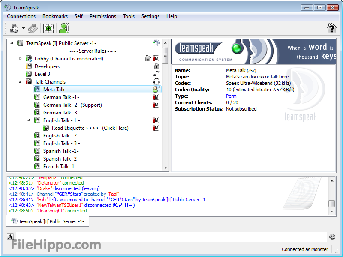Open emoticons with the smiley icon

[x=332, y=236]
